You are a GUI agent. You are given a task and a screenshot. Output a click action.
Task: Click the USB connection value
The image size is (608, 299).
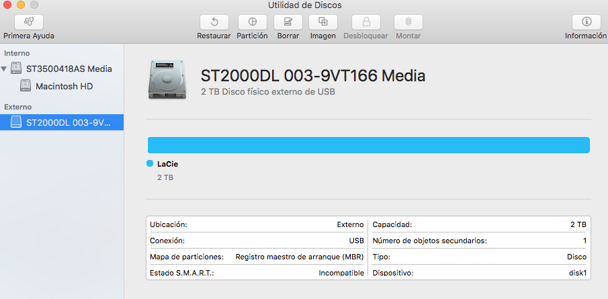(356, 241)
